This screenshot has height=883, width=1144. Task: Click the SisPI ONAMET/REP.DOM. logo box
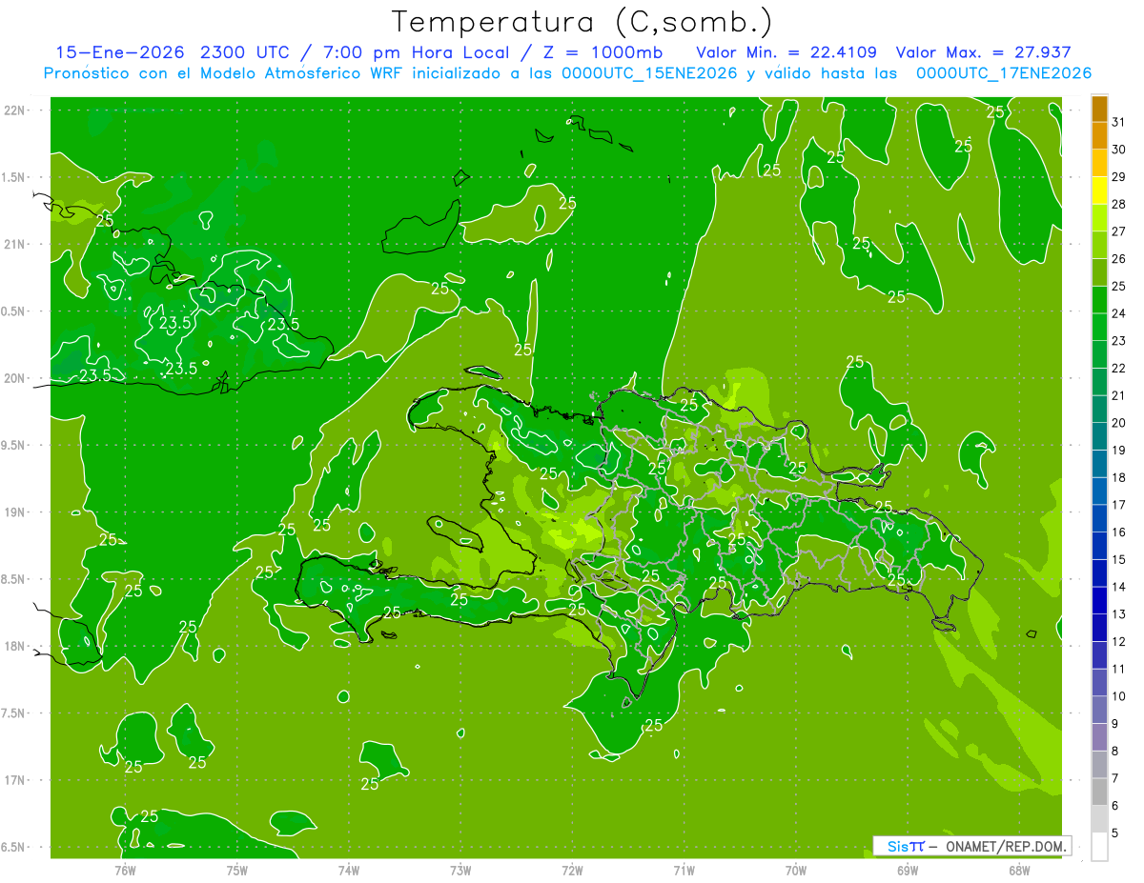point(971,846)
